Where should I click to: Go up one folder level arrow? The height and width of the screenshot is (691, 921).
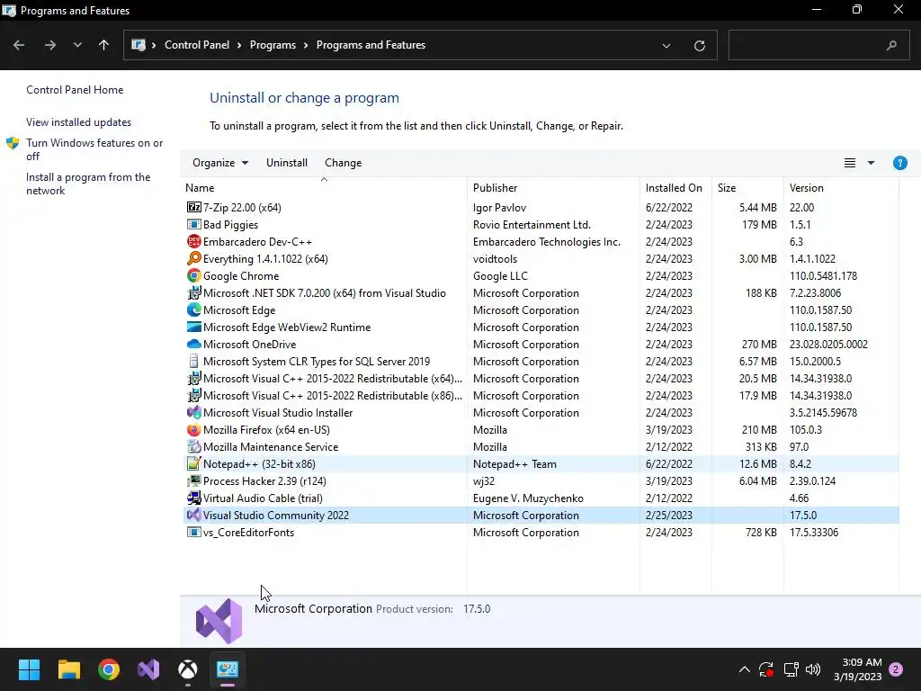pos(104,45)
